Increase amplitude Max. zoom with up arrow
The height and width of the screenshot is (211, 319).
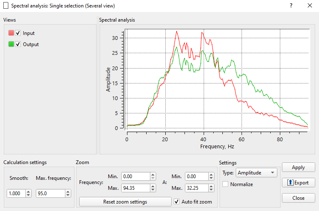click(x=211, y=186)
